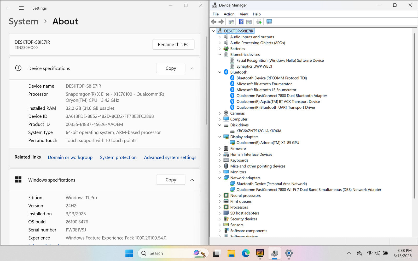This screenshot has height=261, width=418.
Task: Collapse the Display adapters category
Action: (x=220, y=137)
